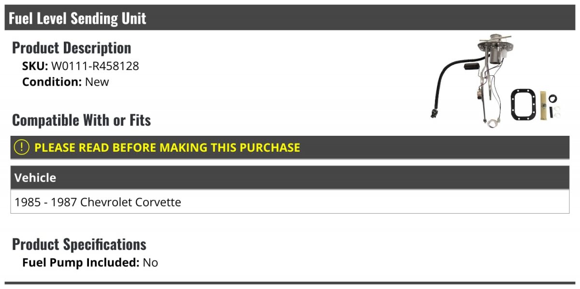Screen dimensions: 580x289
Task: Click the small black O-ring in photo
Action: tap(554, 98)
